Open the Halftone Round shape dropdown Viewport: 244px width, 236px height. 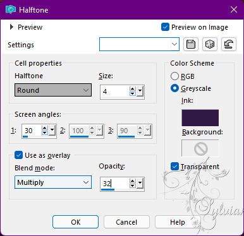(x=53, y=90)
